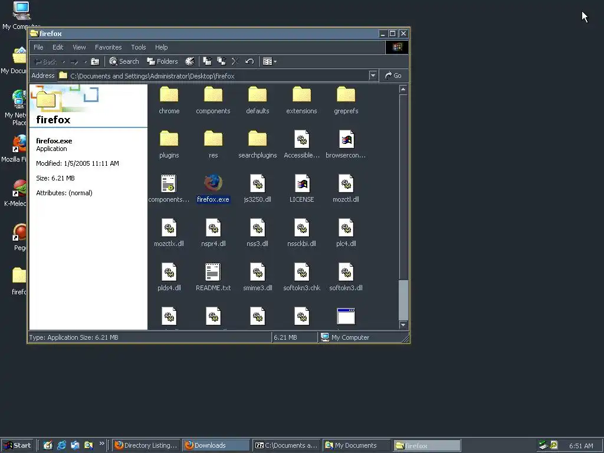Select the defaults folder
604x453 pixels.
click(x=257, y=100)
